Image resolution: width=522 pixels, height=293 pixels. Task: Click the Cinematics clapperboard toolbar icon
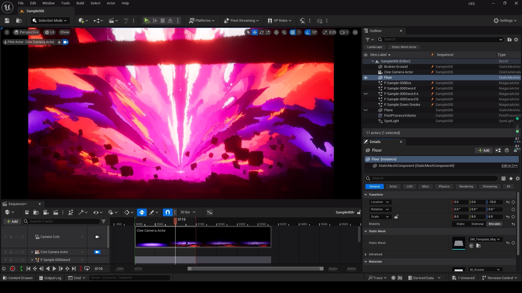[x=111, y=21]
